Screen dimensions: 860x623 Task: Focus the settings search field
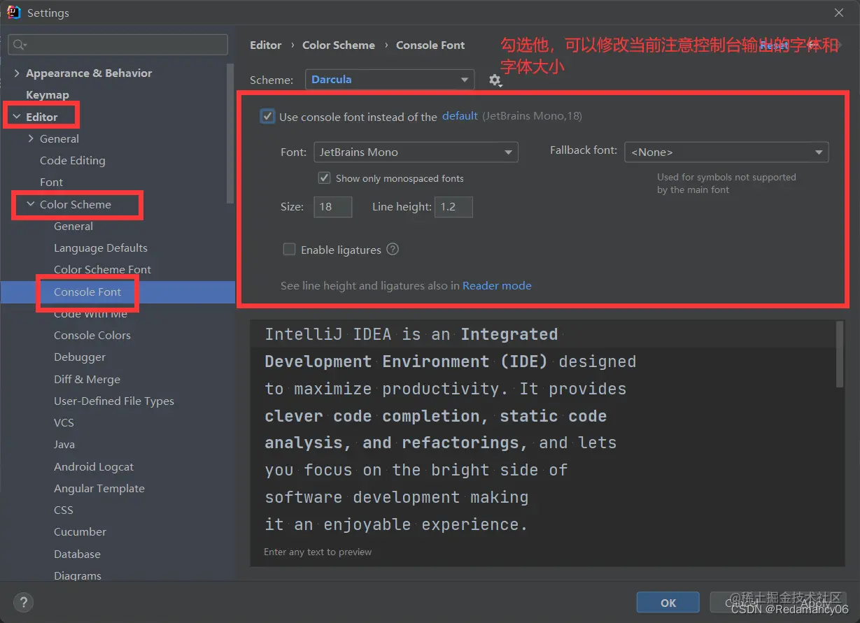pyautogui.click(x=118, y=45)
